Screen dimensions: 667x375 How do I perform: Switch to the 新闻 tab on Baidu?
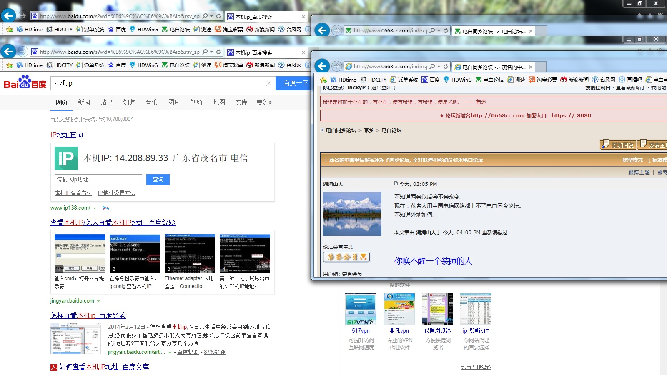(x=84, y=102)
